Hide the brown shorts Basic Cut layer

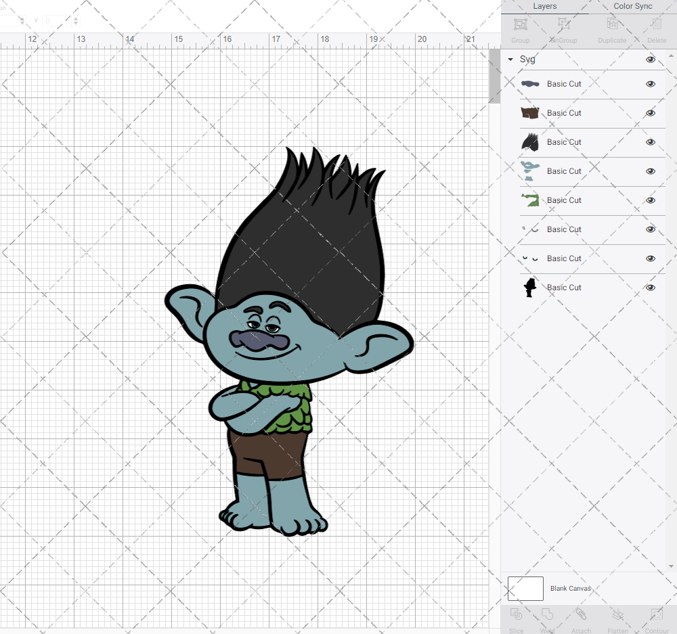tap(651, 113)
